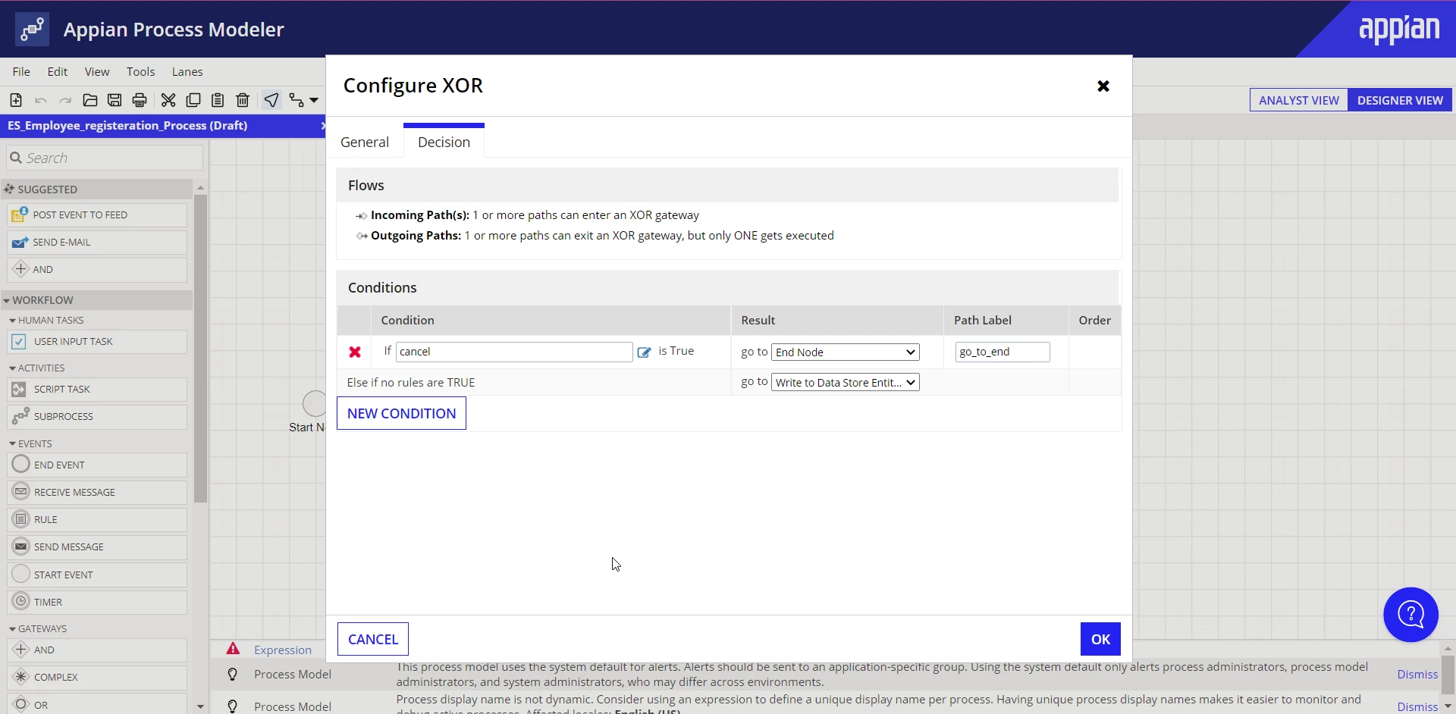Select the AND gateway under Gateways
Screen dimensions: 1456x714
point(97,650)
